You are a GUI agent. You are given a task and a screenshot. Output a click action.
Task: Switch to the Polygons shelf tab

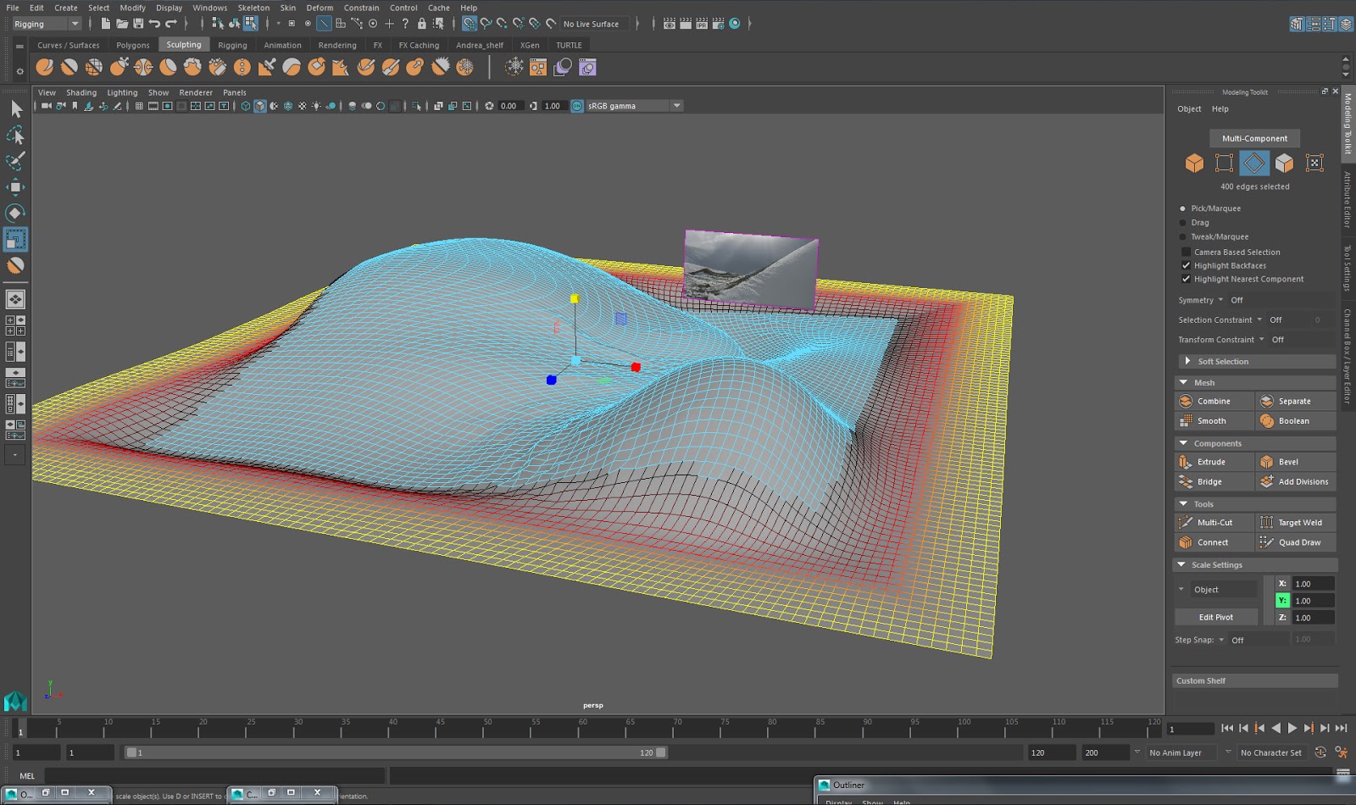coord(132,45)
